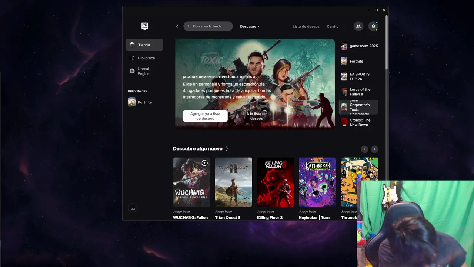The image size is (474, 267).
Task: Select Fortnite in the carousel list
Action: point(358,61)
